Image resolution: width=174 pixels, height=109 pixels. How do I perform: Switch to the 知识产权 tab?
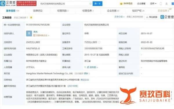(x=138, y=11)
